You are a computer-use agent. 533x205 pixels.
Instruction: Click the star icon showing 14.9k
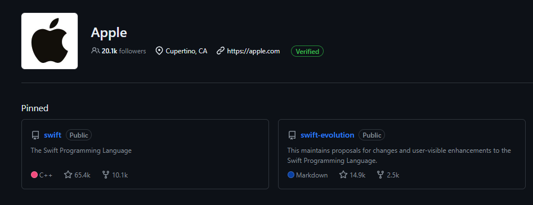point(343,175)
